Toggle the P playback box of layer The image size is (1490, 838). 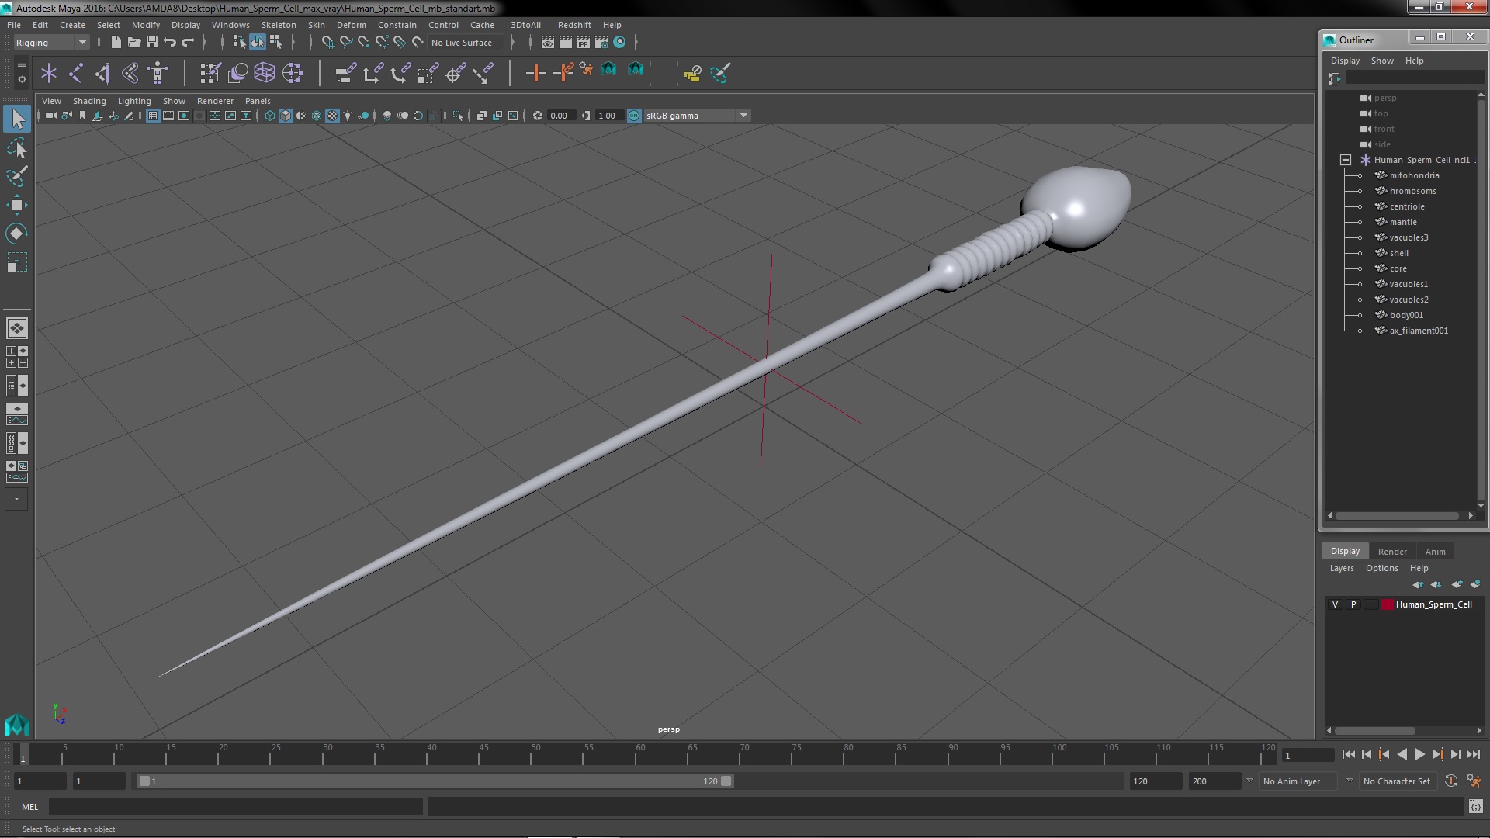pos(1353,604)
